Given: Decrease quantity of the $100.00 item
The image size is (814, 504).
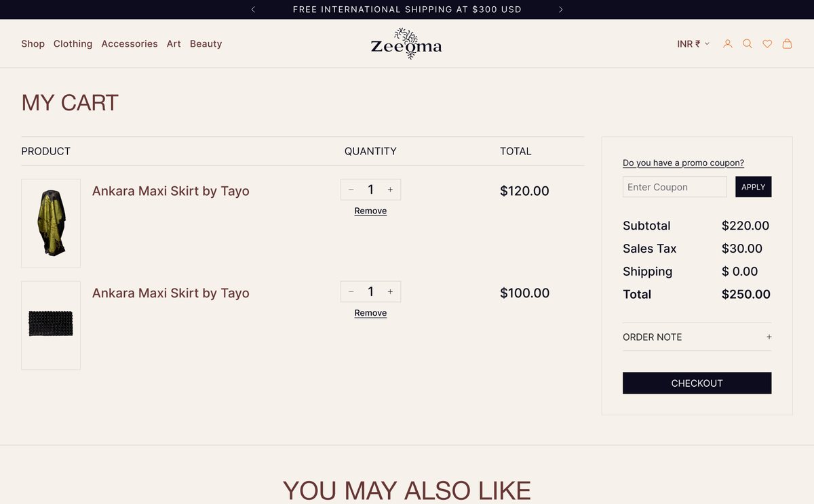Looking at the screenshot, I should [351, 292].
